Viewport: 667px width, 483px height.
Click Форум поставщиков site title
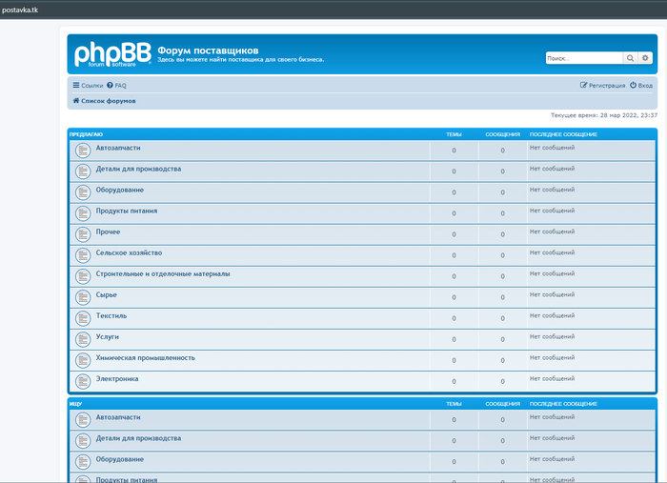click(x=208, y=50)
